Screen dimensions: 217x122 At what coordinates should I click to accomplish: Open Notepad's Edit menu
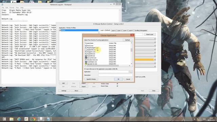click(7, 7)
